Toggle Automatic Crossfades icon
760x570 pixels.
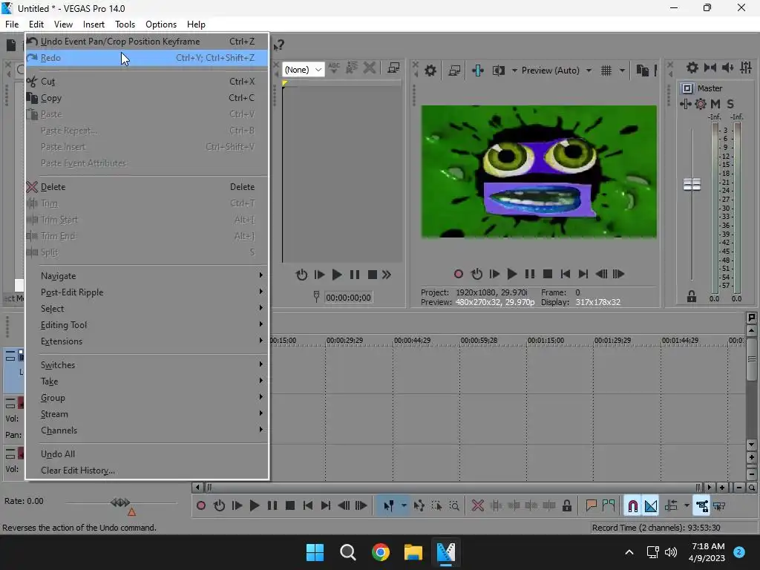650,506
